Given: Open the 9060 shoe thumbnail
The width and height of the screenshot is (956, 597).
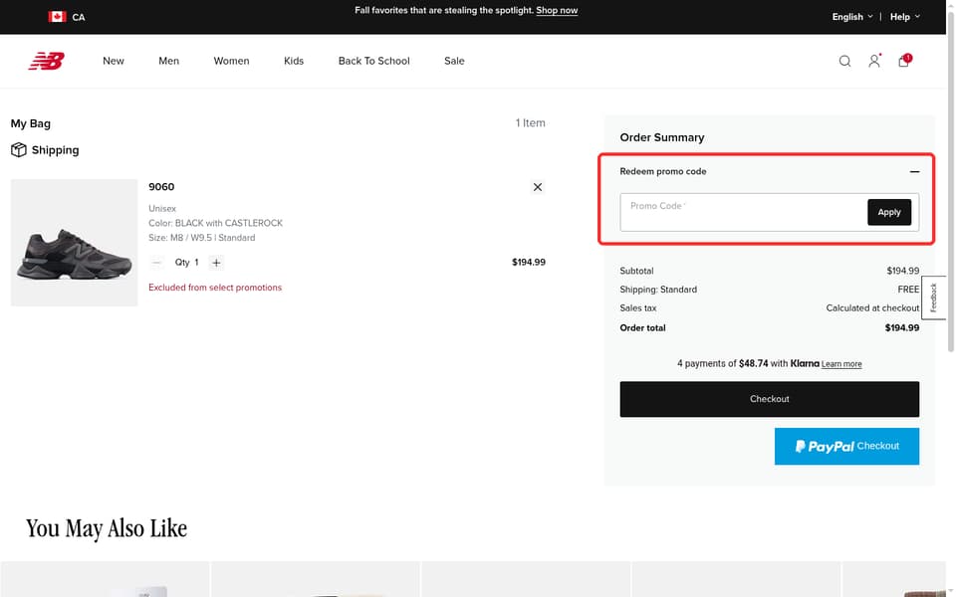Looking at the screenshot, I should [x=75, y=243].
